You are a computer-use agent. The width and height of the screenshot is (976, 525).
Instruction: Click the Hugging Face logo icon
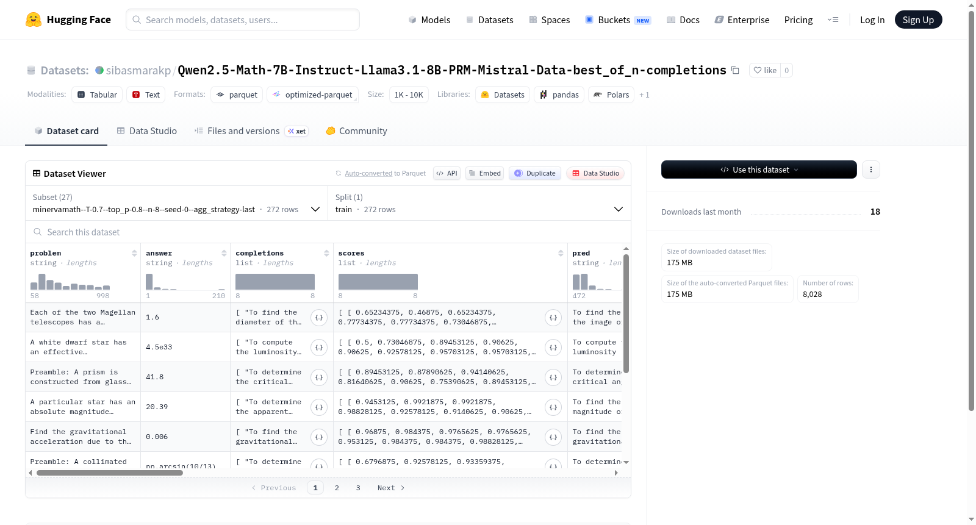point(34,20)
